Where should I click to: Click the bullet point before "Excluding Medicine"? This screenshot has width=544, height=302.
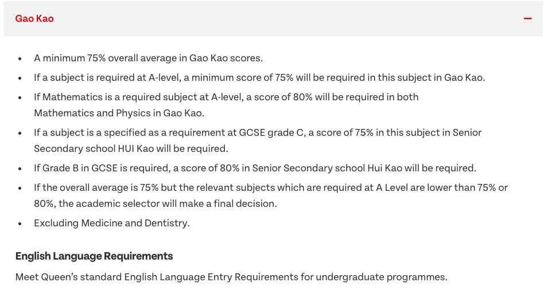(x=20, y=224)
